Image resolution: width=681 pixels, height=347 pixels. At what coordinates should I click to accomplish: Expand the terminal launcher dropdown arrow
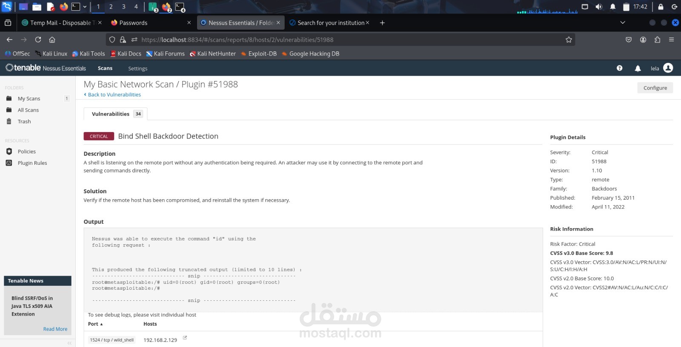point(85,7)
